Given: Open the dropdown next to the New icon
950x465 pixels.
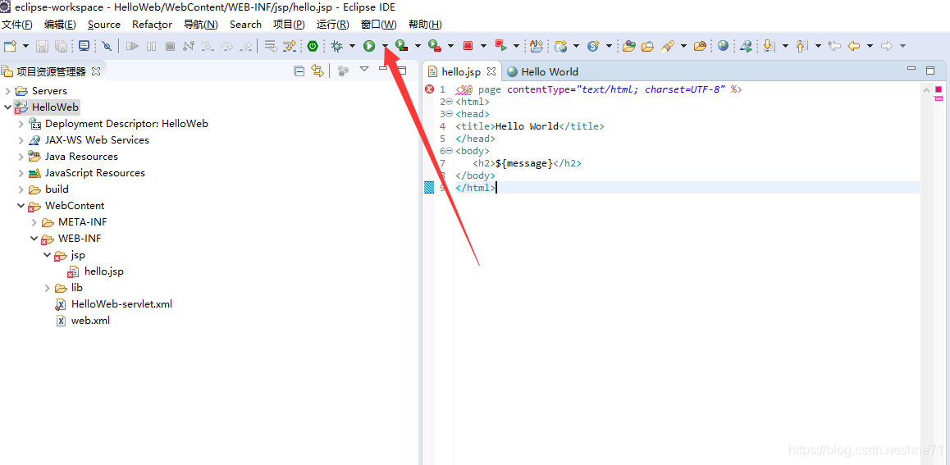Looking at the screenshot, I should (x=25, y=45).
